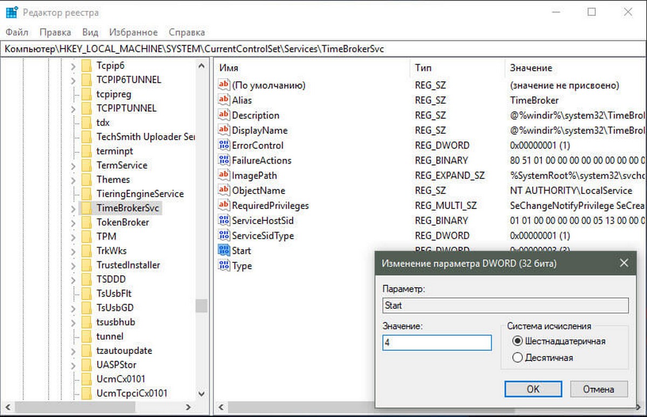Viewport: 647px width, 417px height.
Task: Expand the Tcpip6 tree node
Action: click(x=74, y=66)
